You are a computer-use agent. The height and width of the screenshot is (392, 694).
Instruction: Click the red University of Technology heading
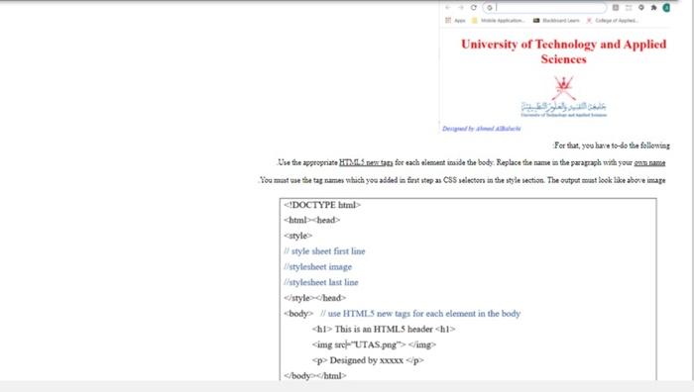(x=563, y=51)
